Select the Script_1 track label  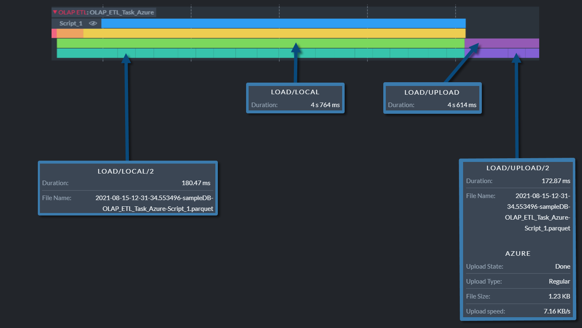pyautogui.click(x=71, y=24)
